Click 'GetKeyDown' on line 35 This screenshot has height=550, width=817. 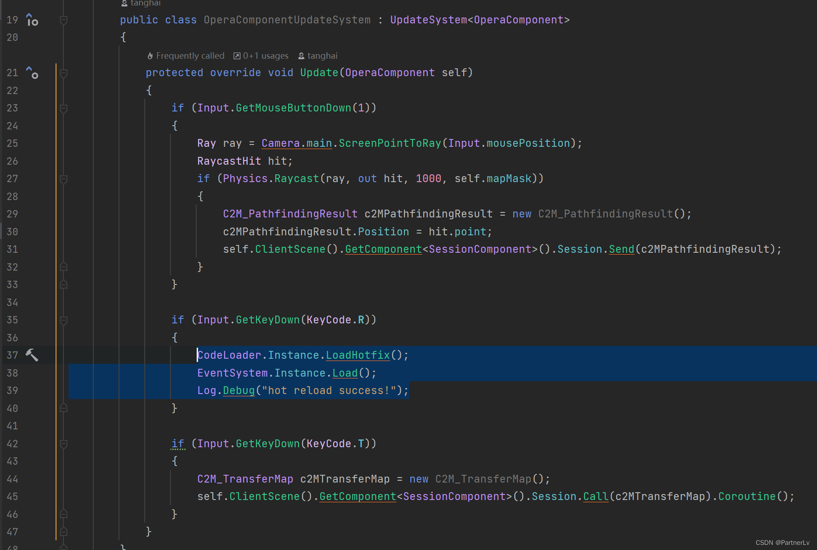point(268,320)
